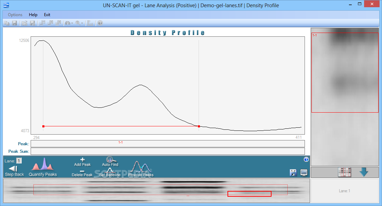382x206 pixels.
Task: Click the save floppy disk toolbar icon
Action: tap(14, 23)
